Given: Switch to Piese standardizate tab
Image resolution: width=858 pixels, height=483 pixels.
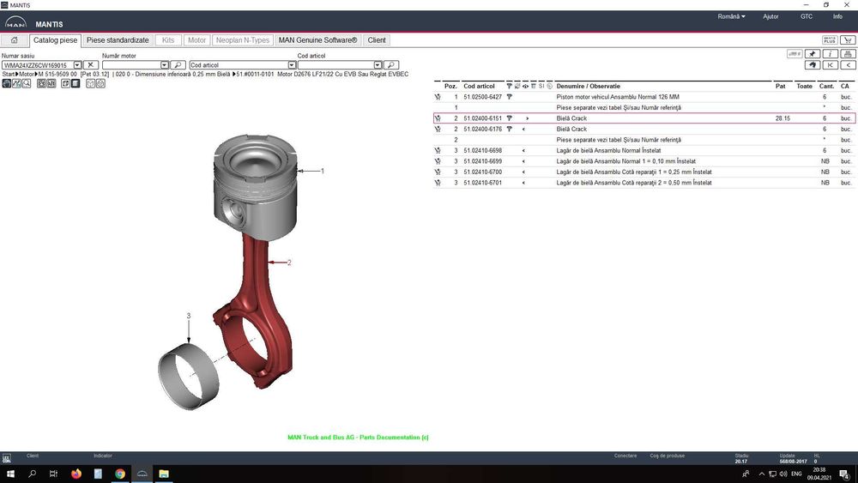Looking at the screenshot, I should [118, 40].
